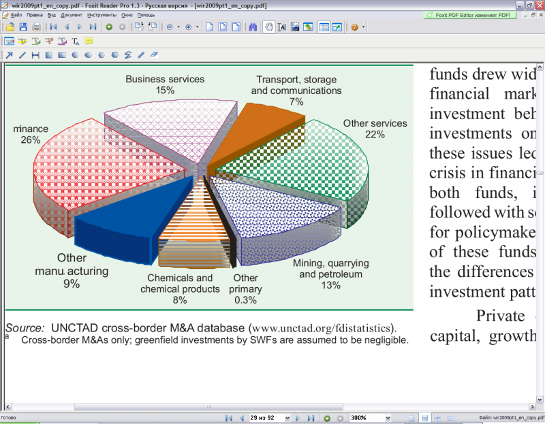Image resolution: width=545 pixels, height=424 pixels.
Task: Select the Hand tool
Action: 268,27
